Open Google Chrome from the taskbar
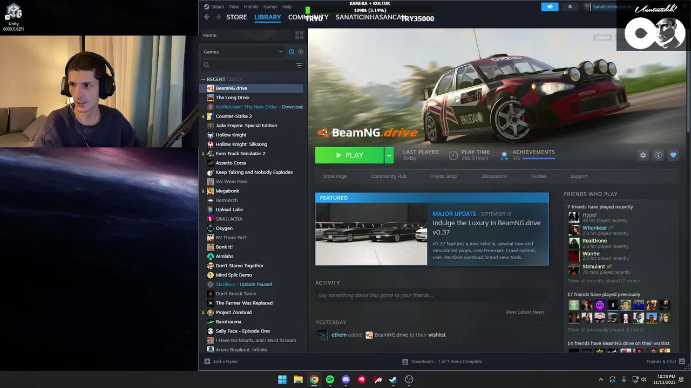691x388 pixels. 314,379
